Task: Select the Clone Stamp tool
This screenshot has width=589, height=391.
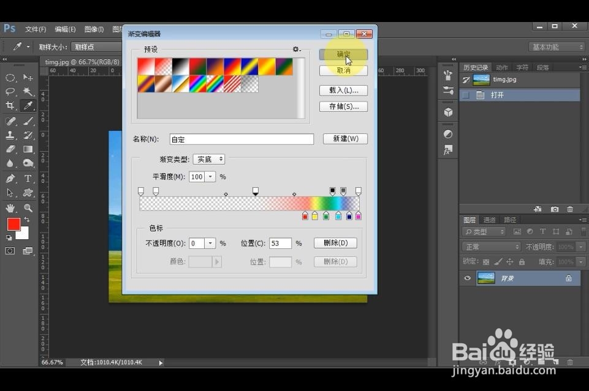Action: pos(10,135)
